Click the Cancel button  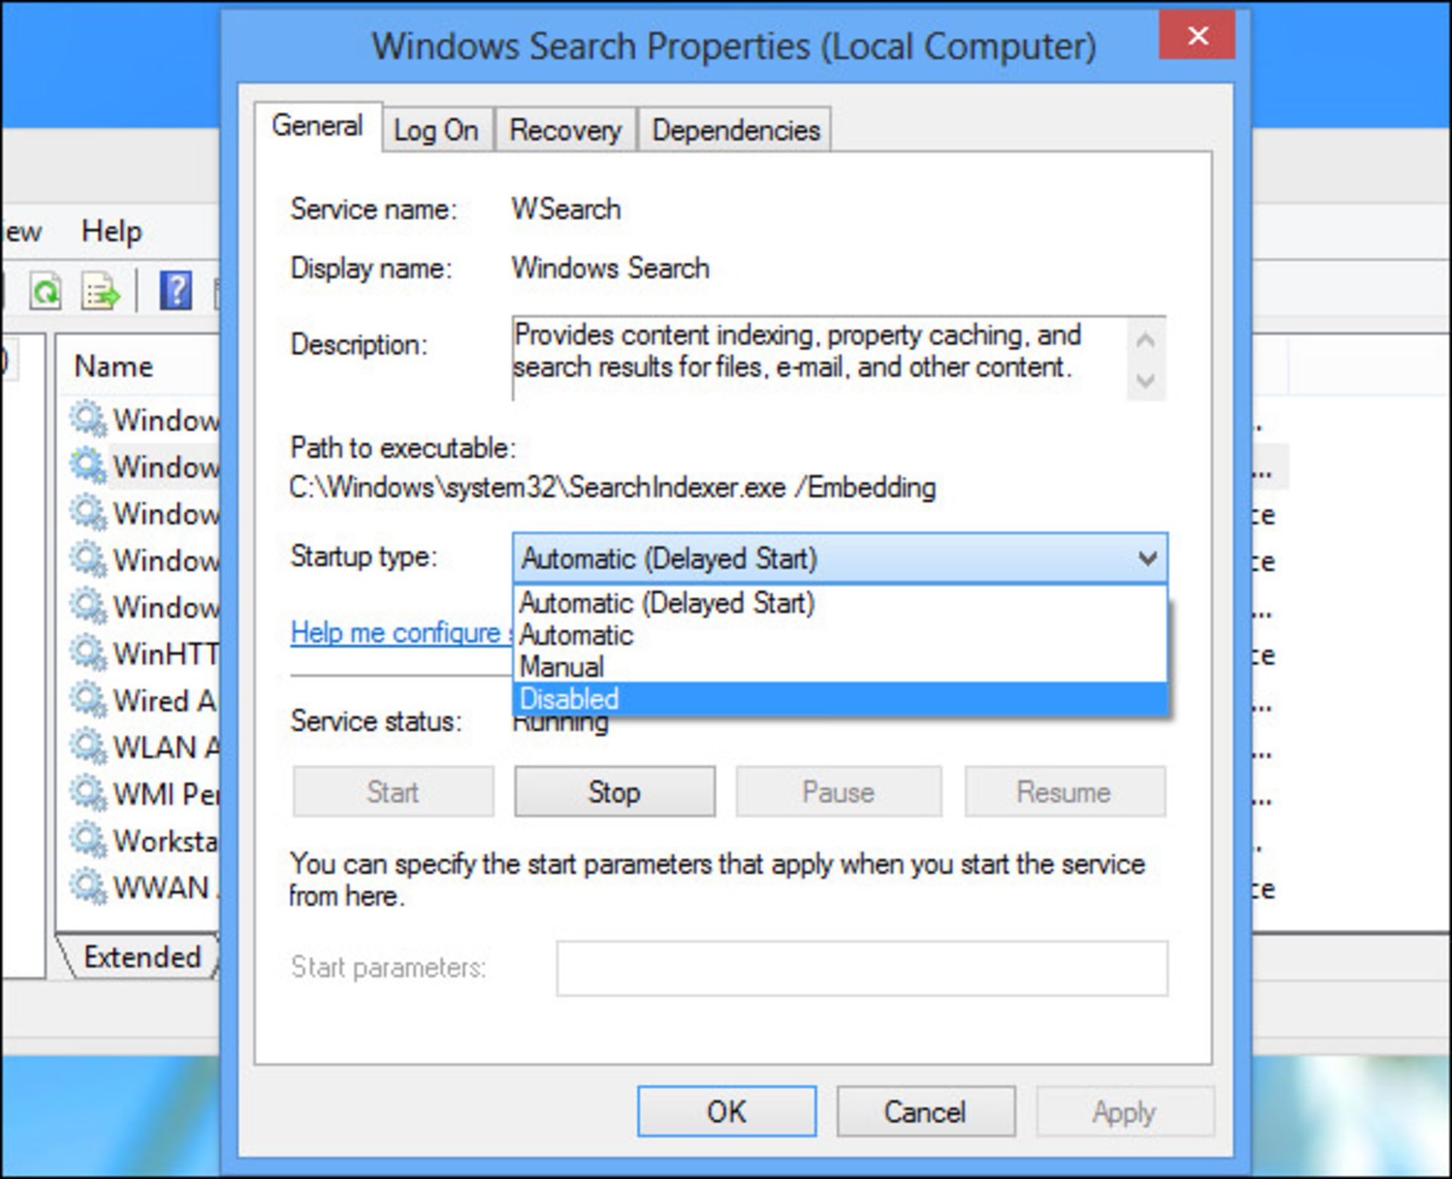(x=925, y=1112)
